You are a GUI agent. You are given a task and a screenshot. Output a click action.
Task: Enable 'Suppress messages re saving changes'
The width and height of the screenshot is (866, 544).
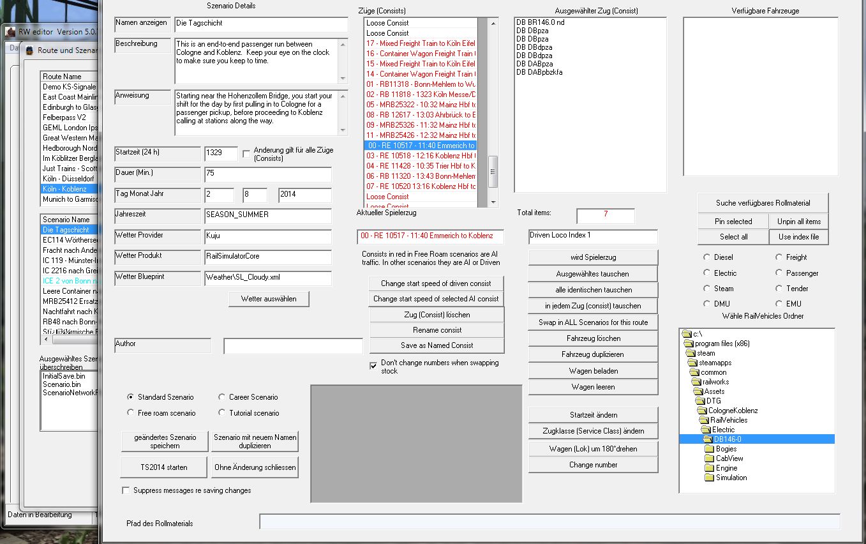click(125, 490)
